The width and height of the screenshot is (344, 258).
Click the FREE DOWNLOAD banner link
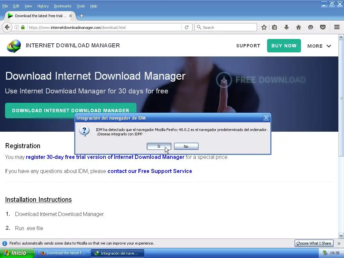coord(261,80)
